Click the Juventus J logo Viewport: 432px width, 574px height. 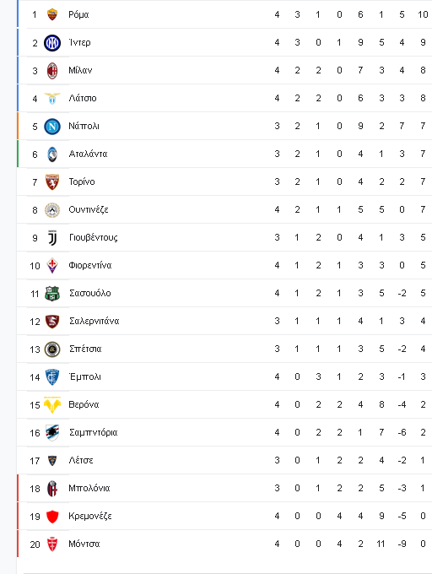(52, 238)
